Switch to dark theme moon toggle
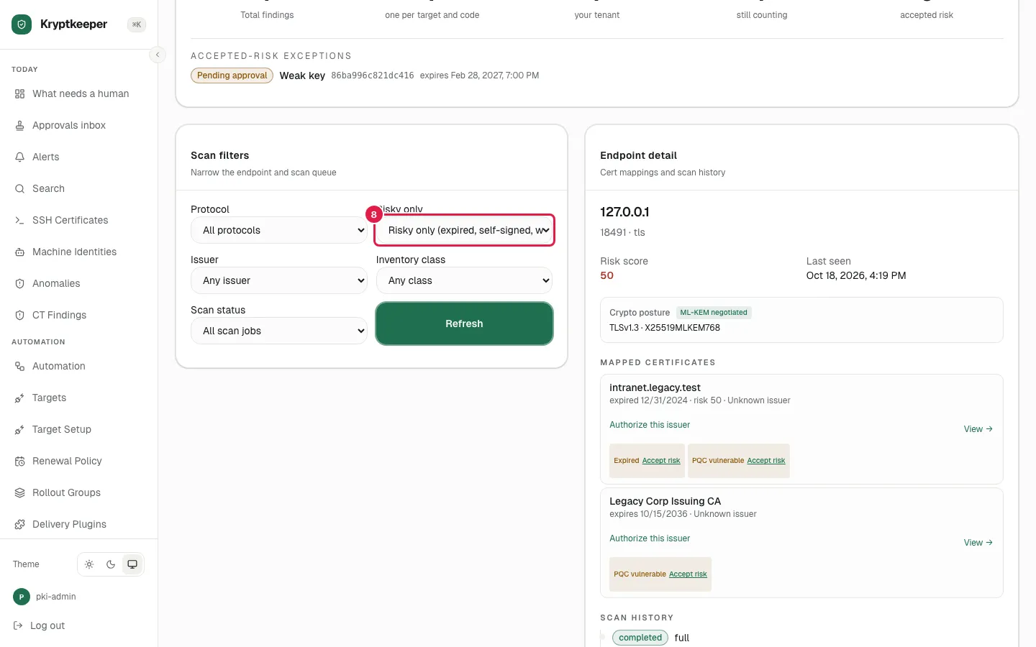 tap(111, 564)
